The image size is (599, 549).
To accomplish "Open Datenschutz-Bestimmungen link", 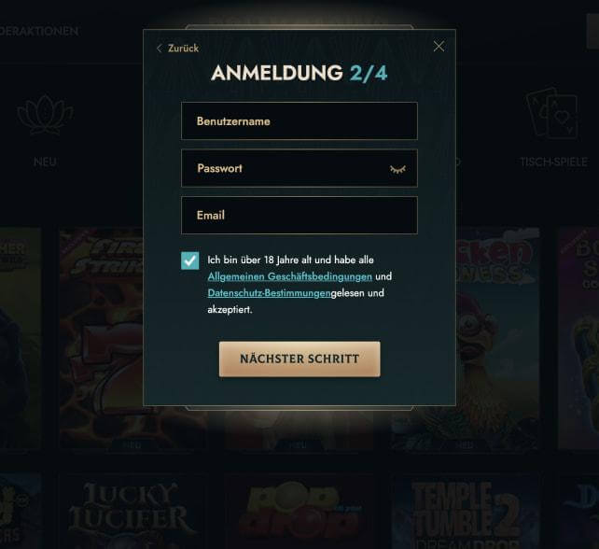I will (x=269, y=293).
